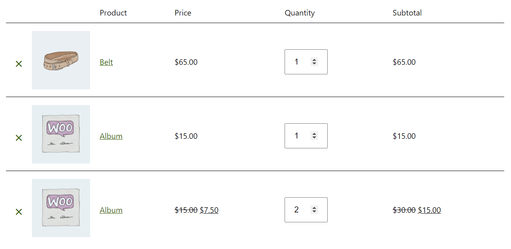
Task: Remove the discounted $7.50 Album row
Action: click(19, 212)
